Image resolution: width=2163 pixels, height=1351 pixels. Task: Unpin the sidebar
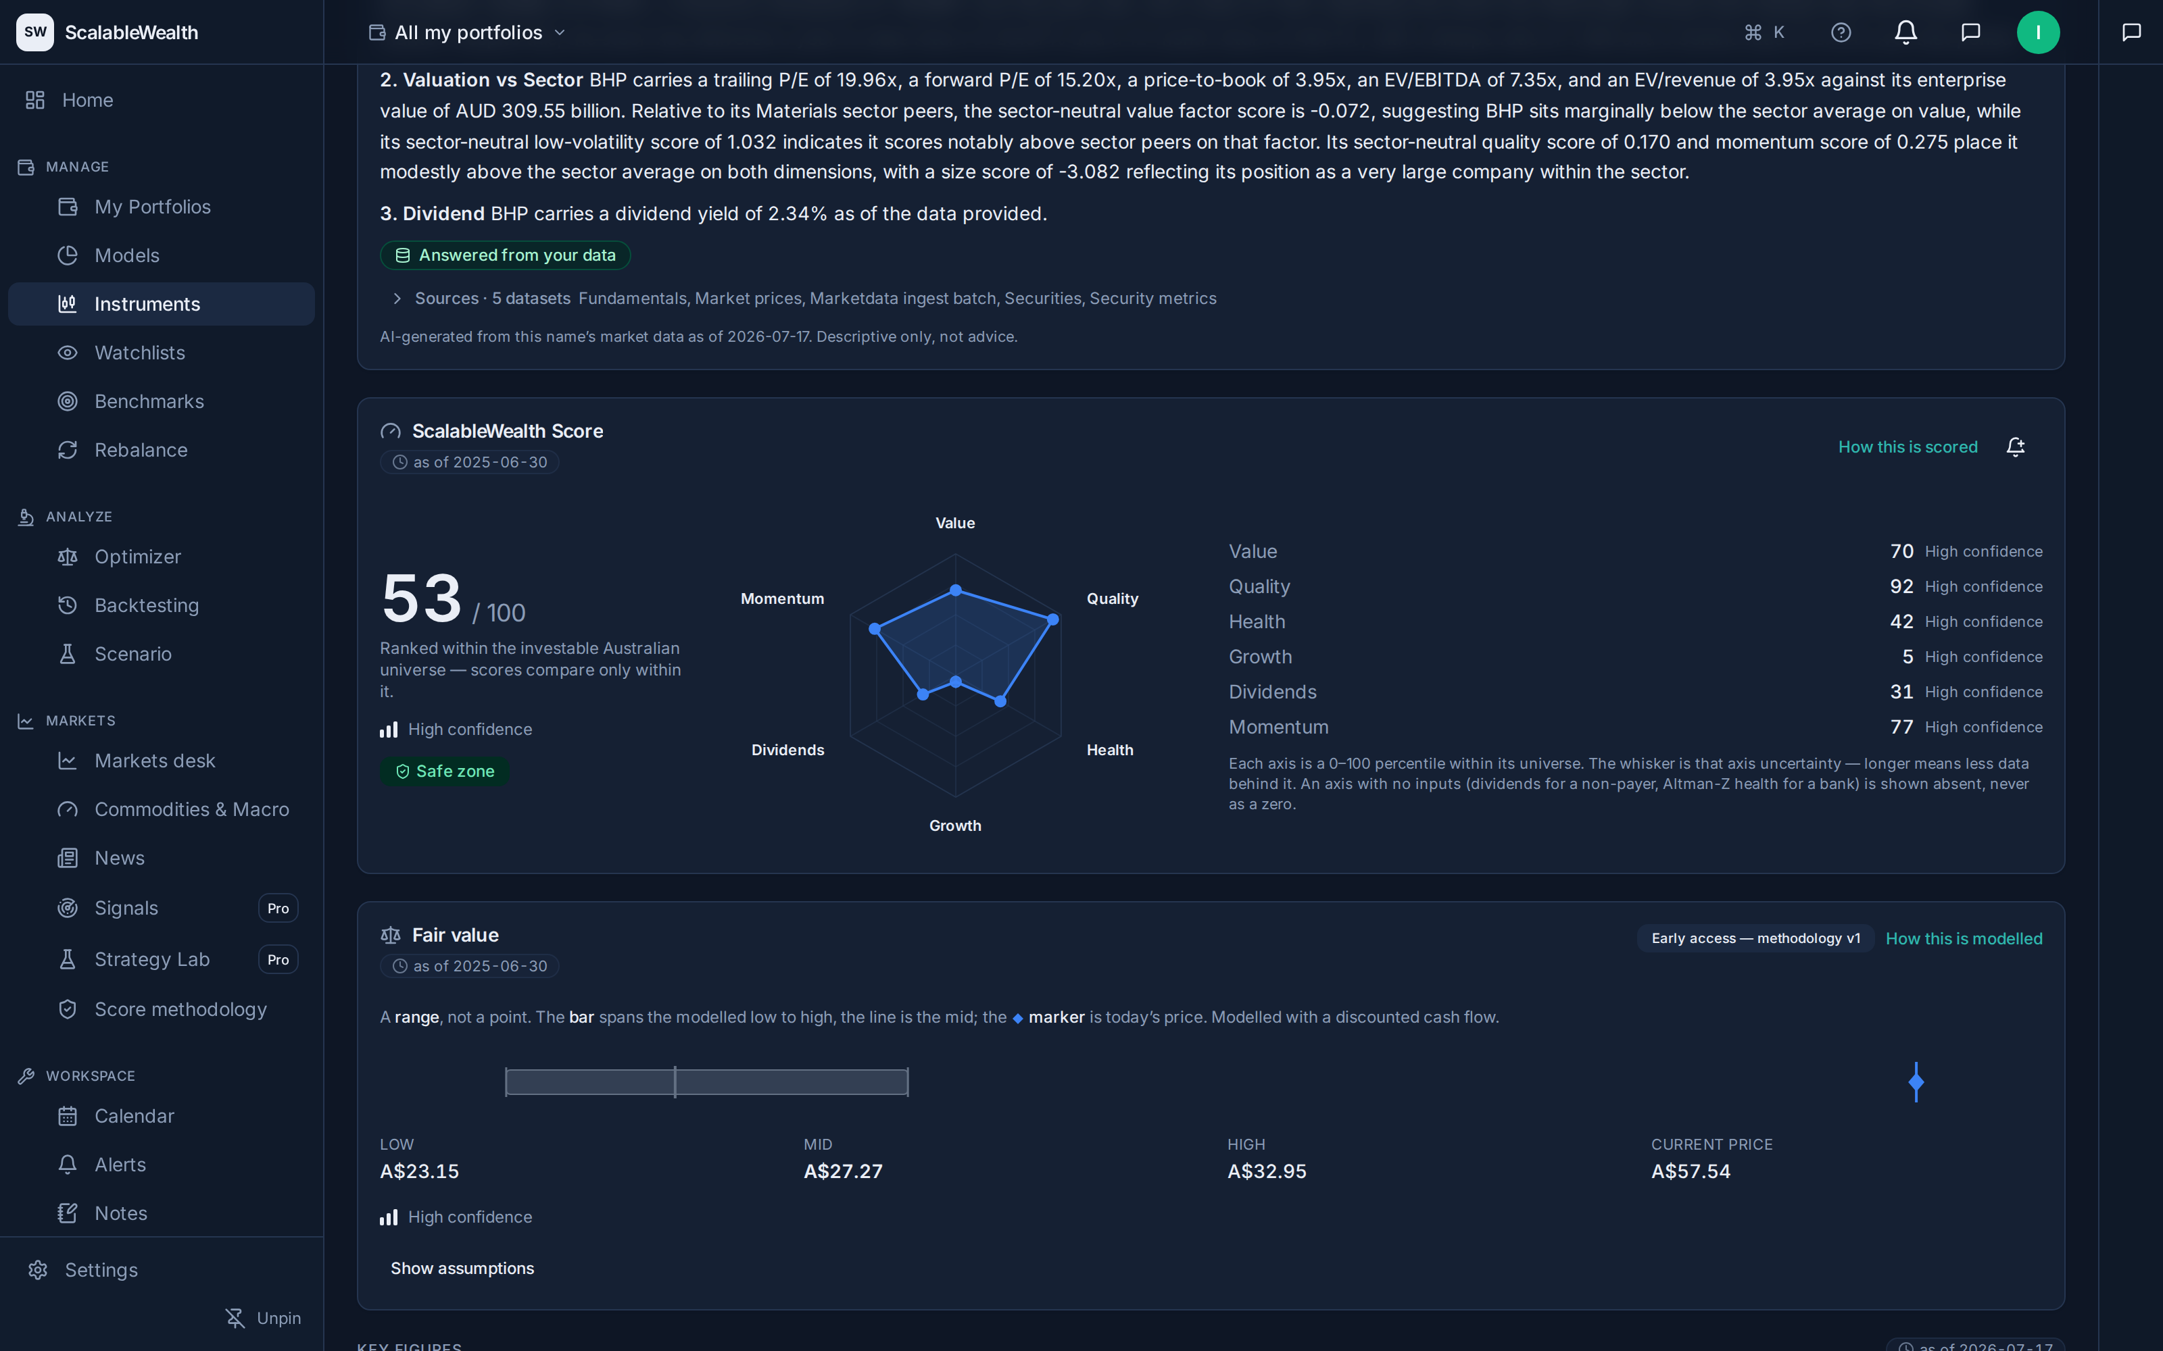[x=263, y=1318]
